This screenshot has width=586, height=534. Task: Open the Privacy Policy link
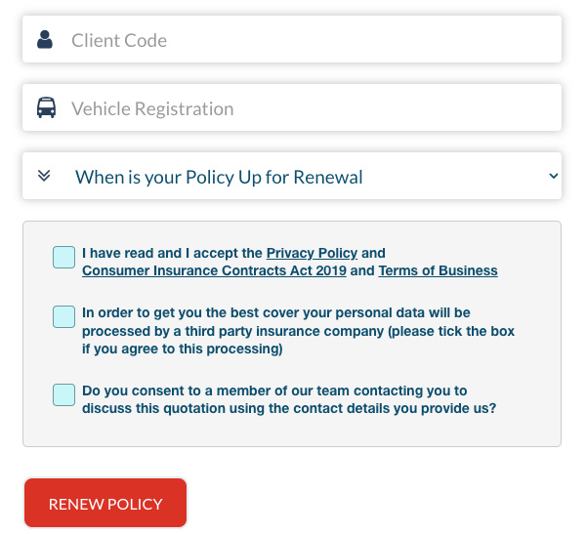click(312, 253)
